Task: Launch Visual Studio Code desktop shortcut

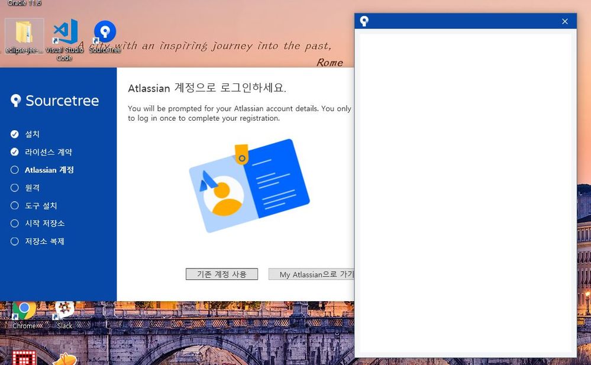Action: click(x=64, y=39)
